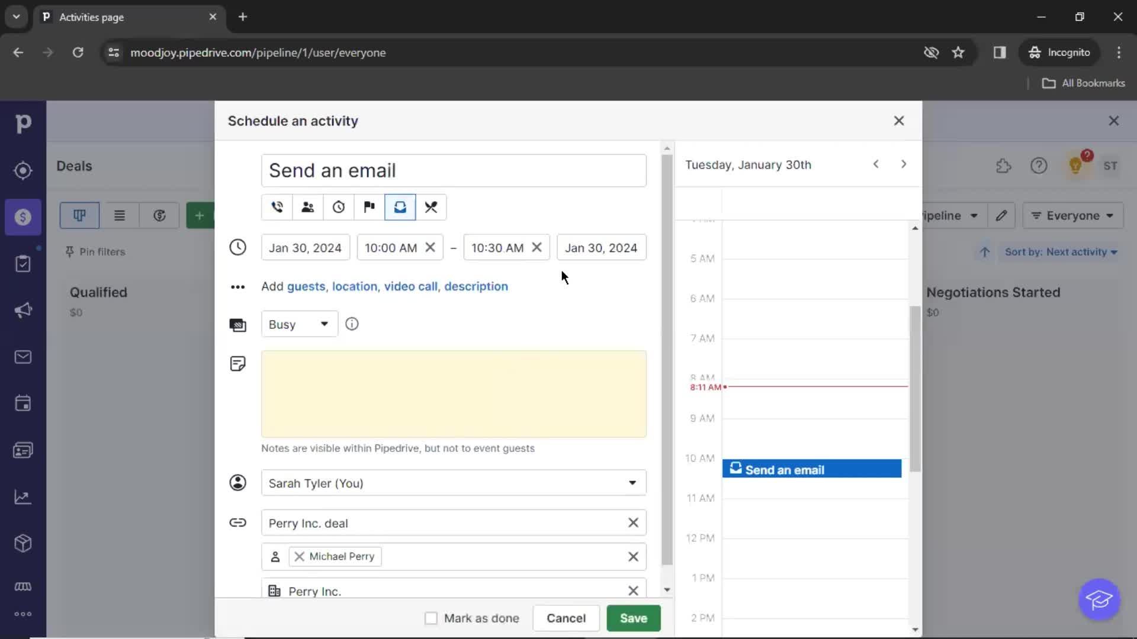Save the activity
Image resolution: width=1137 pixels, height=639 pixels.
(x=634, y=618)
